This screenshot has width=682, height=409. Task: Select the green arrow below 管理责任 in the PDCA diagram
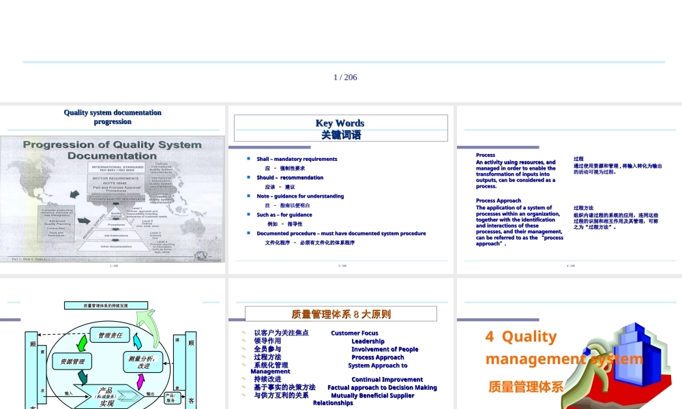click(82, 344)
